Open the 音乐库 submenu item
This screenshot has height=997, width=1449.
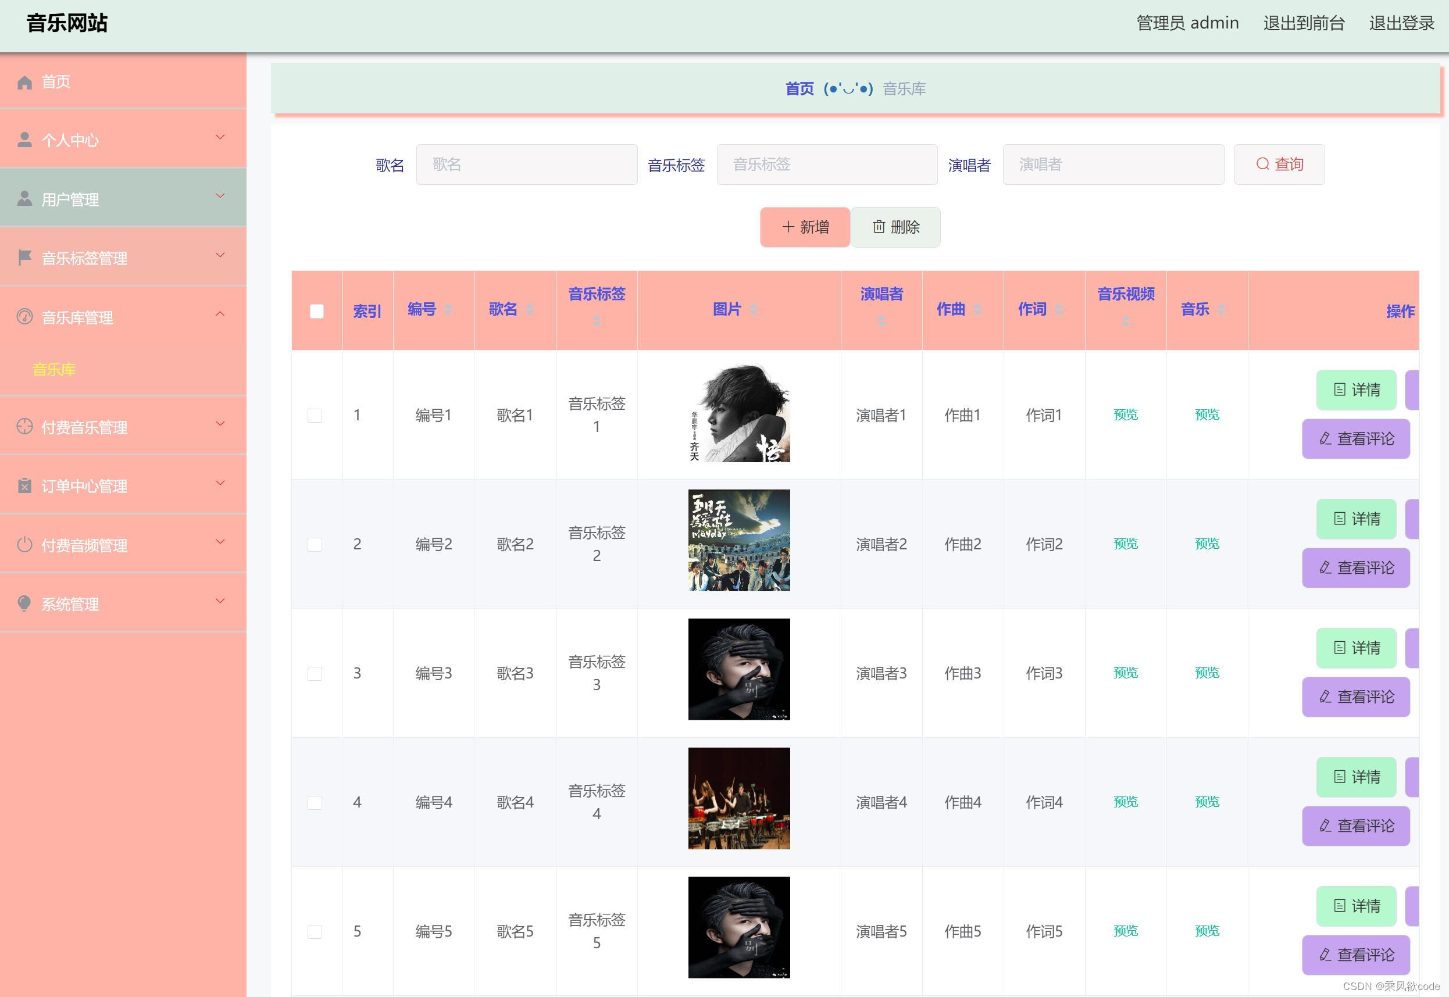(53, 369)
